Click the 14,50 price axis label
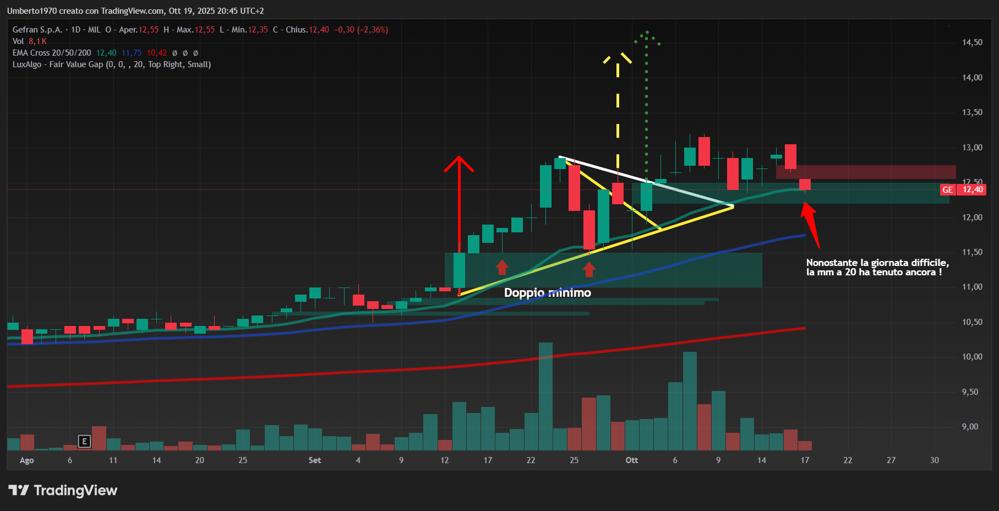Viewport: 999px width, 511px height. (972, 42)
